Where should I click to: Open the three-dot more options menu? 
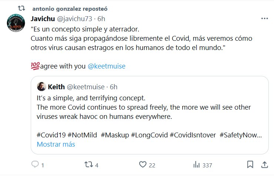click(x=264, y=18)
